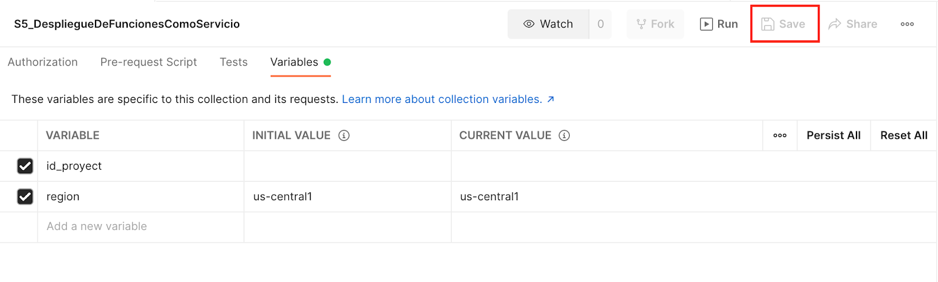
Task: Click the Fork branch icon
Action: (x=641, y=24)
